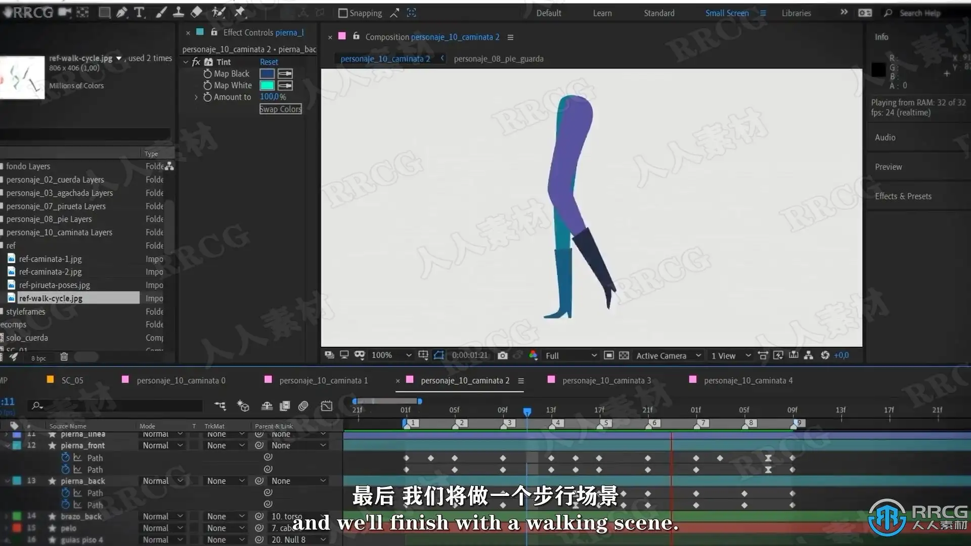
Task: Expand the Amount to Tint property
Action: 196,97
